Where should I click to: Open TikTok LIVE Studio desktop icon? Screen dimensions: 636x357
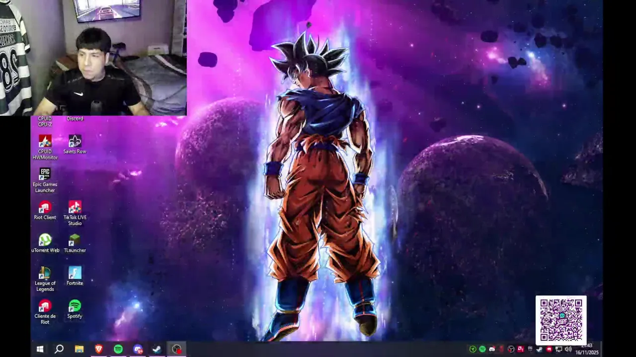[75, 213]
